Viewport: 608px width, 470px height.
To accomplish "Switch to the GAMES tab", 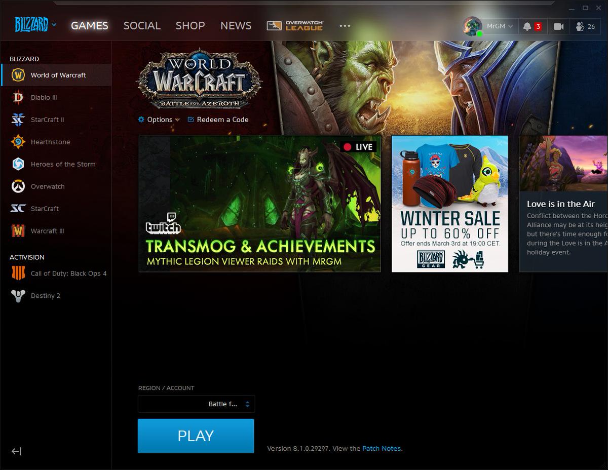I will [90, 25].
